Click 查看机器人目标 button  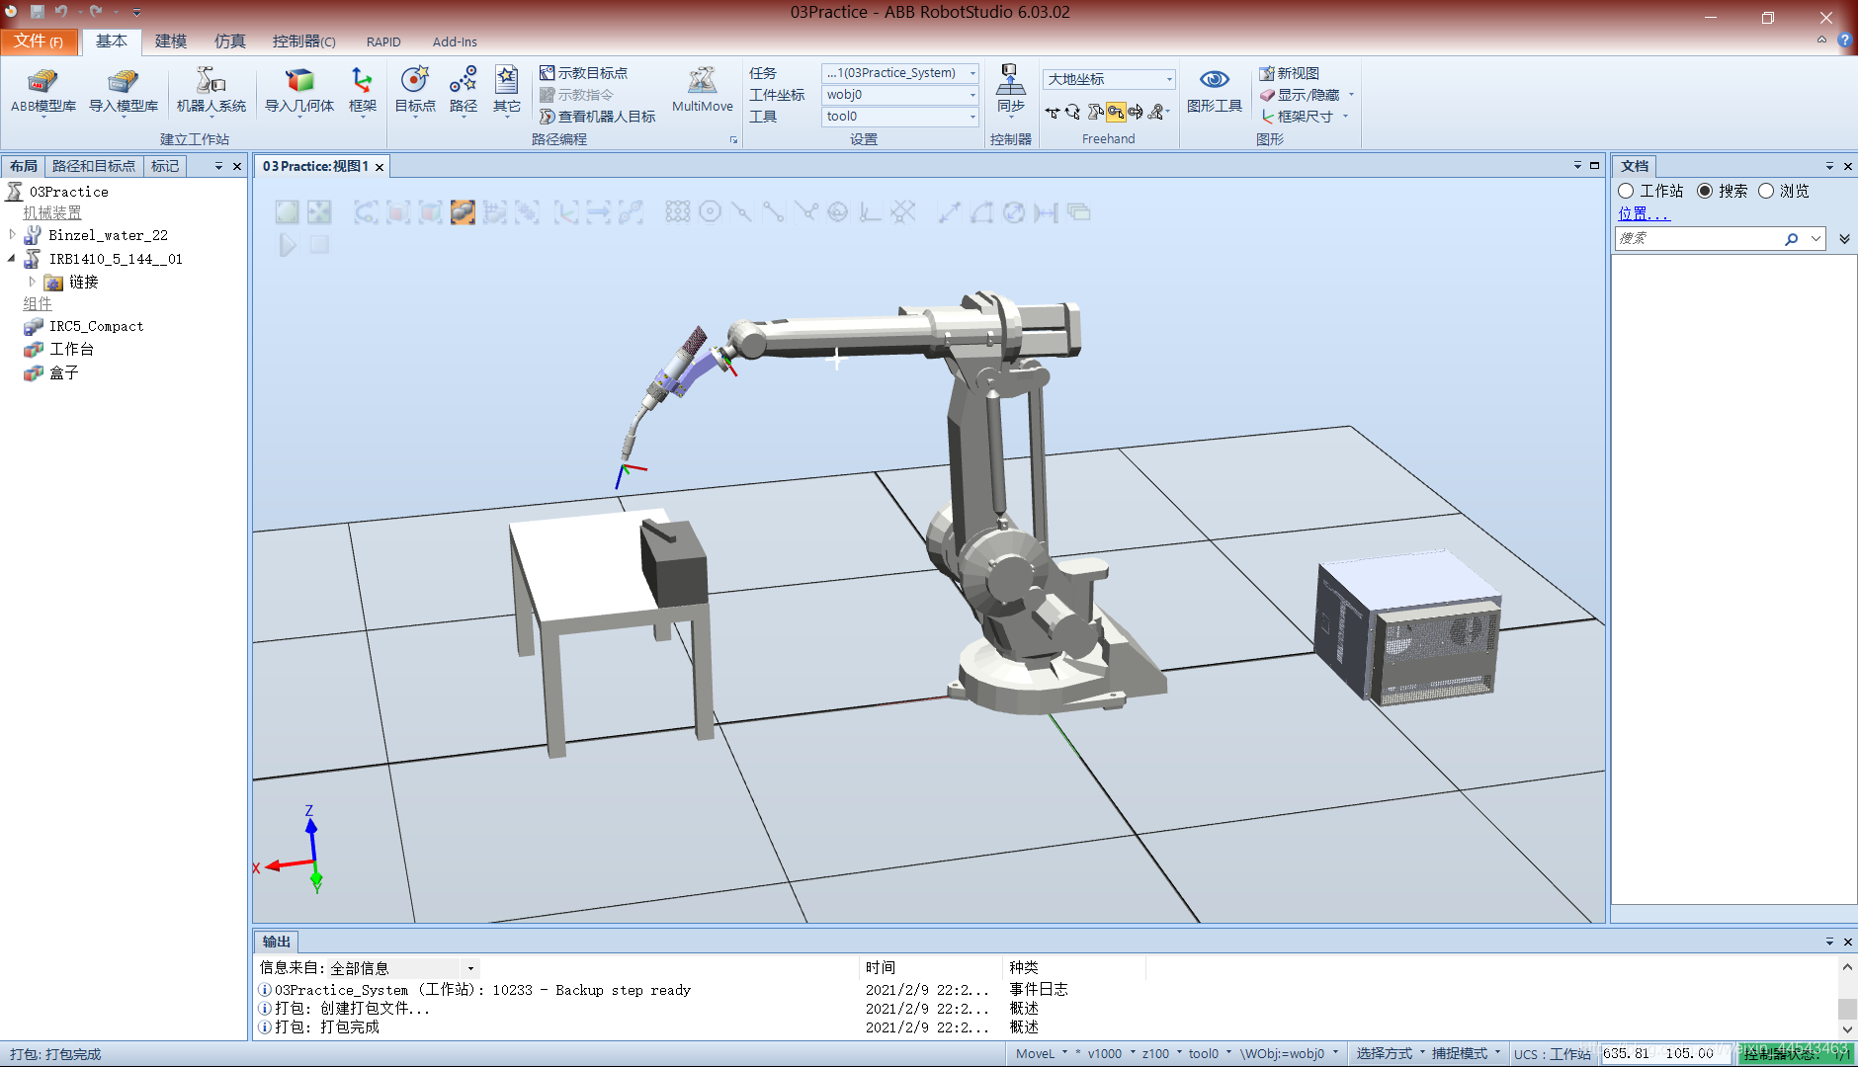tap(597, 117)
